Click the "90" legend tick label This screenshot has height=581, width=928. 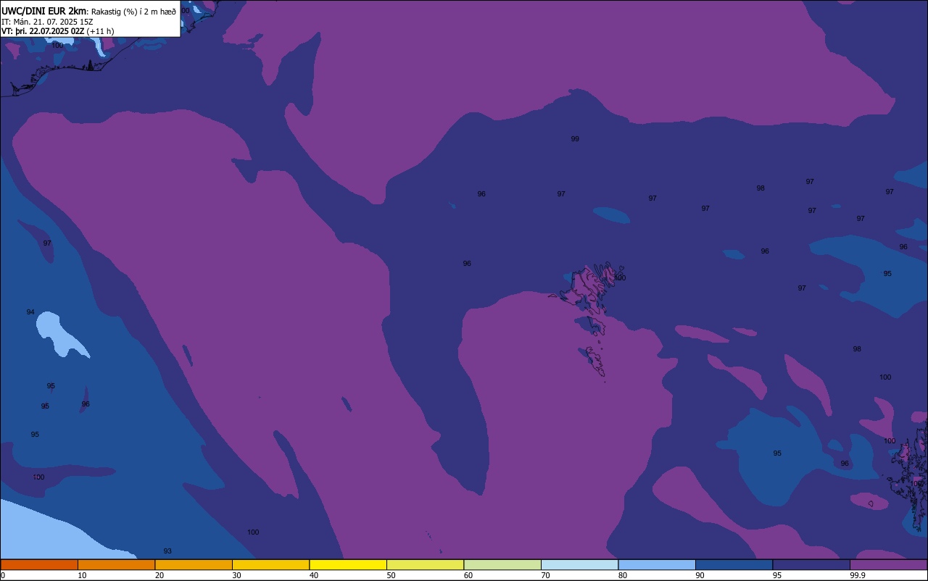point(700,575)
